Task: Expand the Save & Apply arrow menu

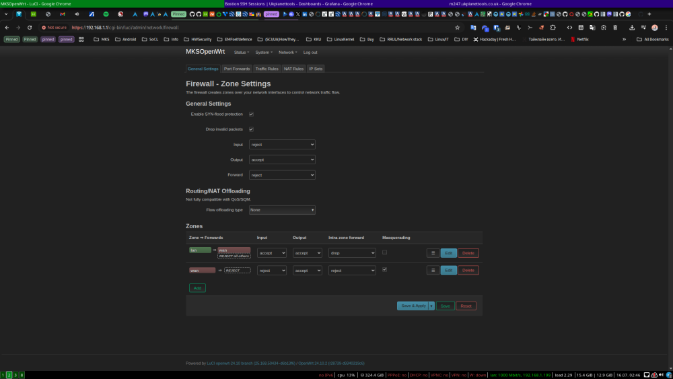Action: tap(431, 306)
